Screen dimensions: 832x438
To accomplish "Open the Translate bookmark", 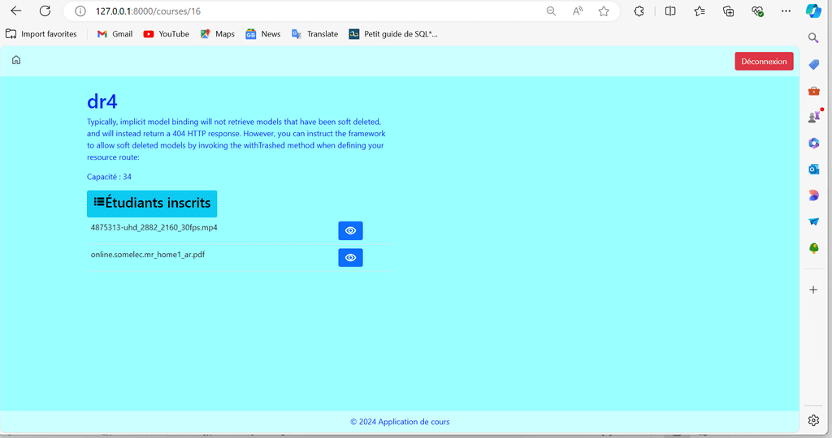I will 314,34.
